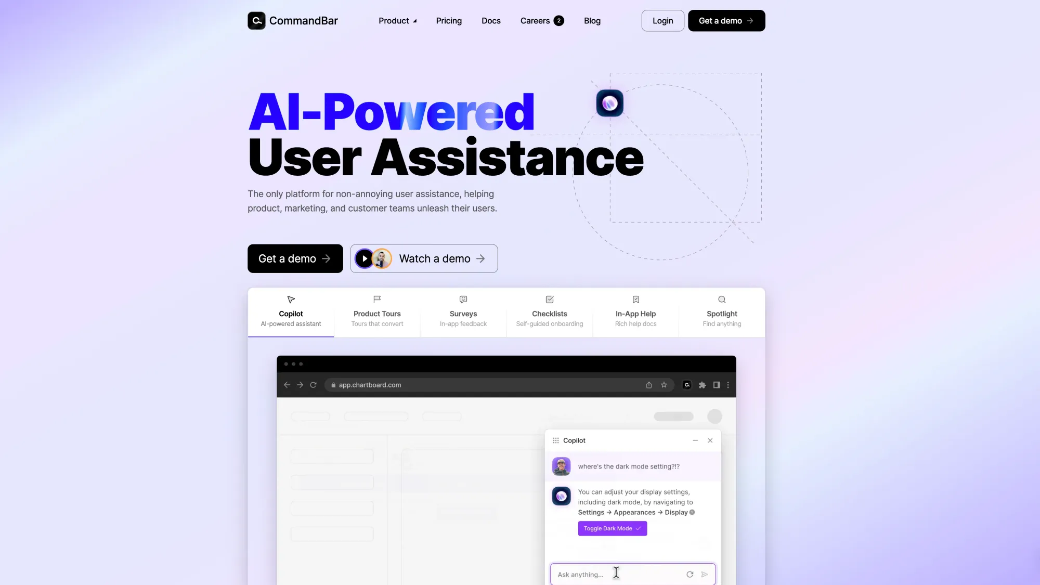This screenshot has width=1040, height=585.
Task: Click the Checklists self-guided onboarding icon
Action: click(x=549, y=300)
